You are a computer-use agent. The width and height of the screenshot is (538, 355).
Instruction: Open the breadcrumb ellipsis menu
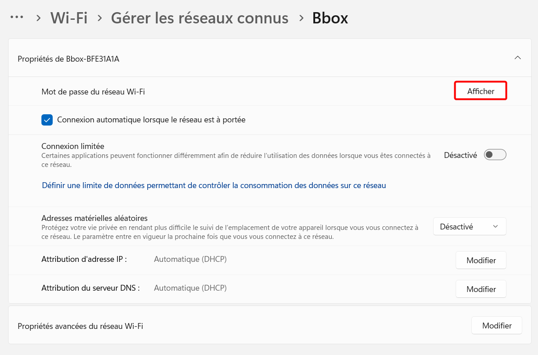pos(17,17)
